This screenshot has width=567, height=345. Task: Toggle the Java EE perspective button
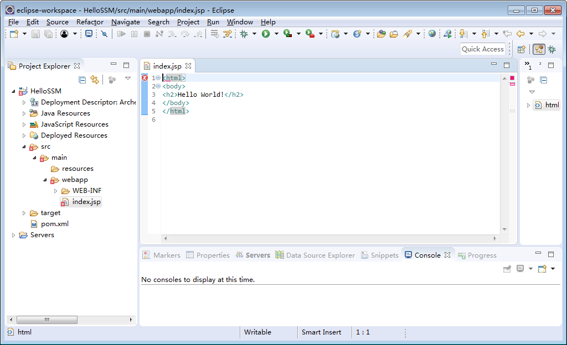point(539,49)
